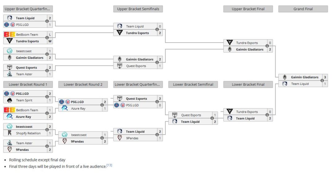Open match info for the Grand Final
The height and width of the screenshot is (175, 334).
point(322,81)
